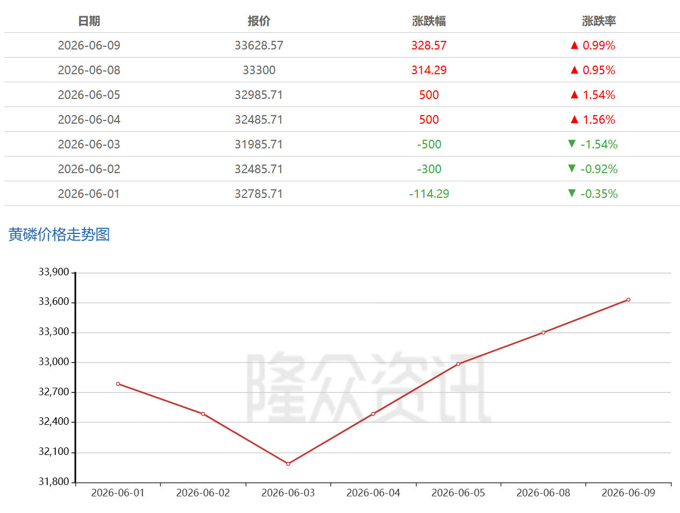The image size is (680, 513).
Task: Select date cell 2026-06-04 in table
Action: [89, 119]
